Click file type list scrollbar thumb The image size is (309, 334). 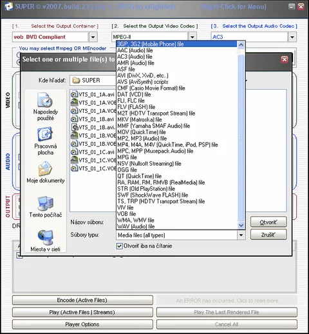(x=241, y=137)
